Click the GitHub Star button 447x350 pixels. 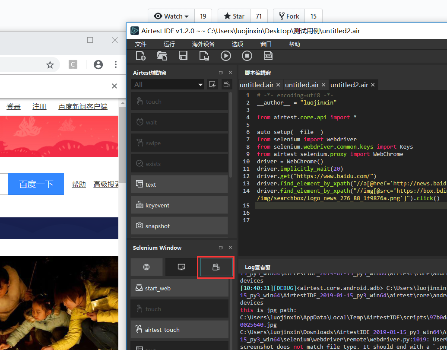point(234,16)
